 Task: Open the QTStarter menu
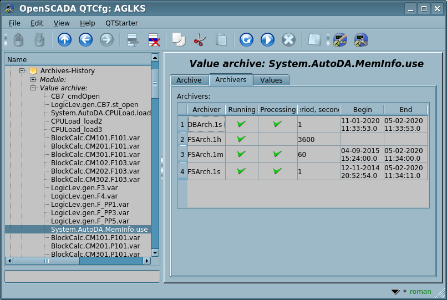click(121, 23)
